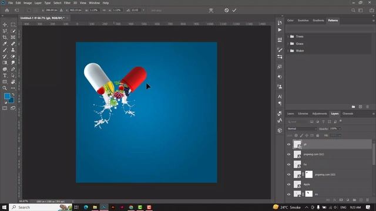Click the pngwing.com (63) layer mask thumbnail
The width and height of the screenshot is (376, 211).
click(x=308, y=175)
